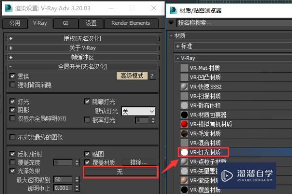The image size is (292, 194).
Task: Click the 排除... button
Action: tap(139, 162)
